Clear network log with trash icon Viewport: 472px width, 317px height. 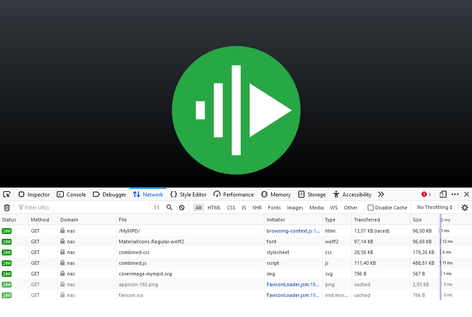tap(7, 208)
